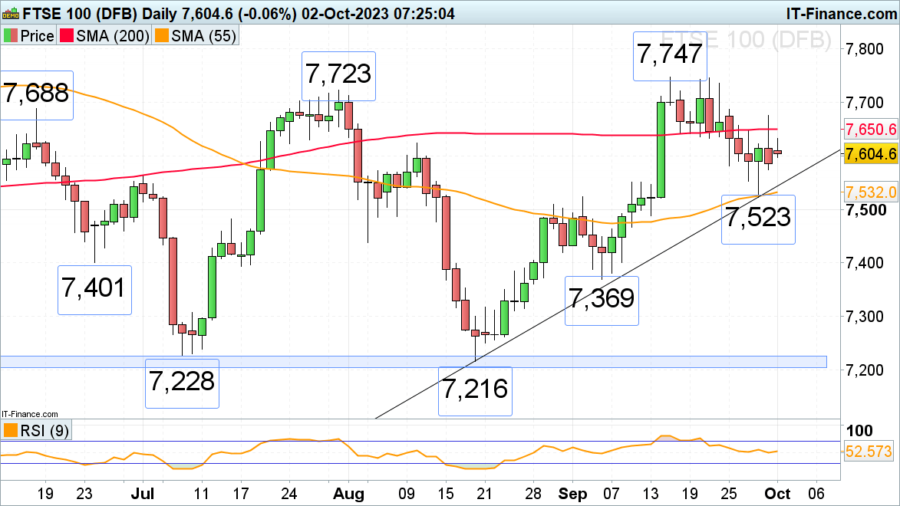Click the red SMA (200) legend swatch
The height and width of the screenshot is (506, 900).
(x=68, y=35)
